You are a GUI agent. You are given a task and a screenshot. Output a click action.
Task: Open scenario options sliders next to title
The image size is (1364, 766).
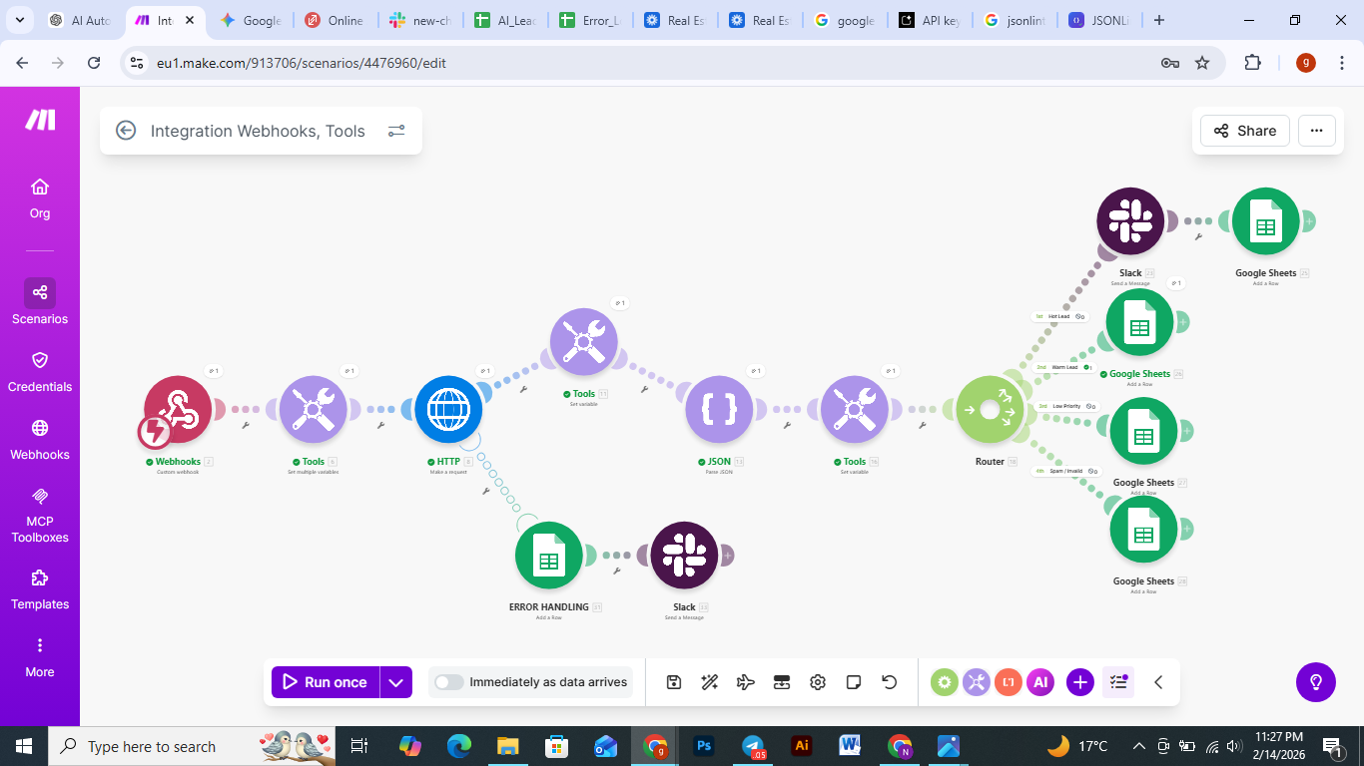pyautogui.click(x=396, y=131)
